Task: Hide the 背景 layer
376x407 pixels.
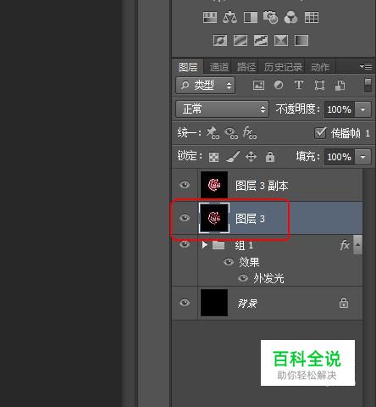Action: coord(185,303)
